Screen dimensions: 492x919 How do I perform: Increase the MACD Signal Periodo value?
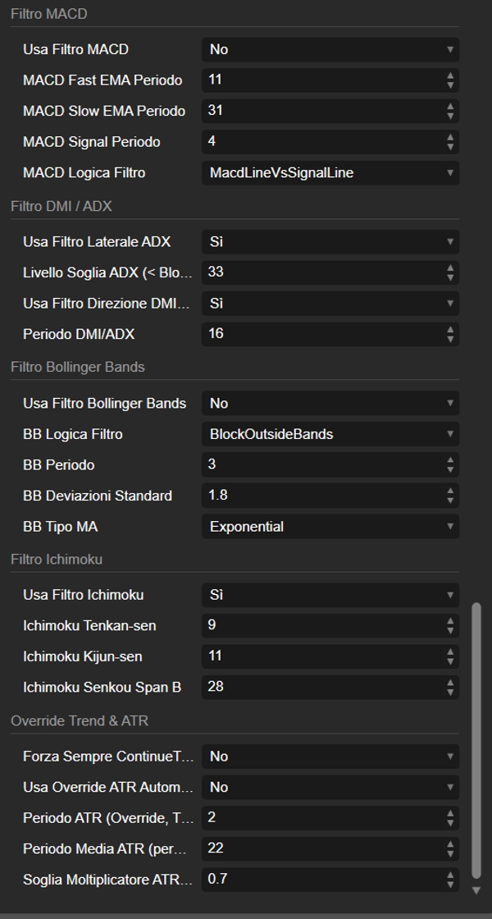[x=450, y=138]
